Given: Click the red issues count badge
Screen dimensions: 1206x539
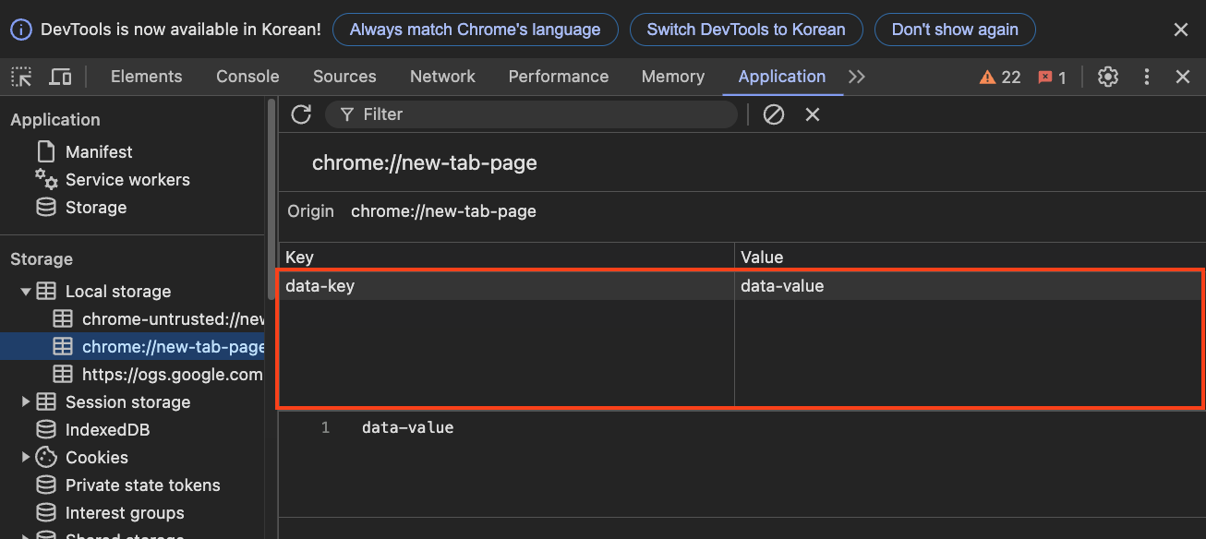Looking at the screenshot, I should (1052, 78).
